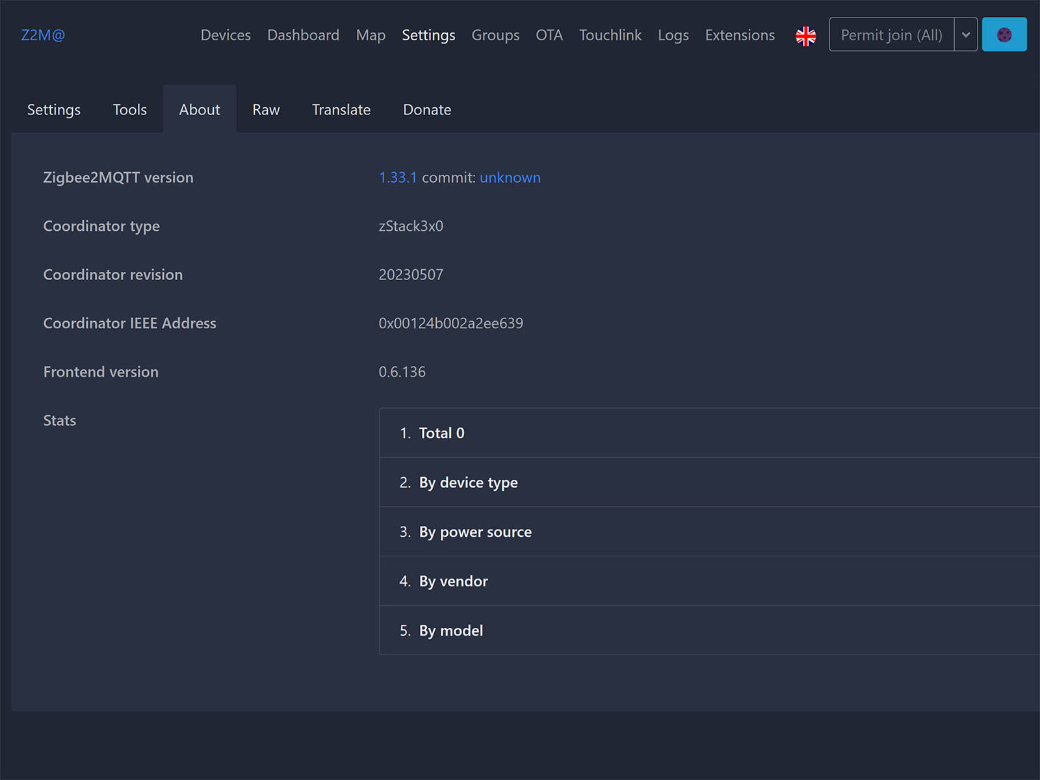Open the Touchlink page
This screenshot has width=1040, height=780.
point(610,35)
